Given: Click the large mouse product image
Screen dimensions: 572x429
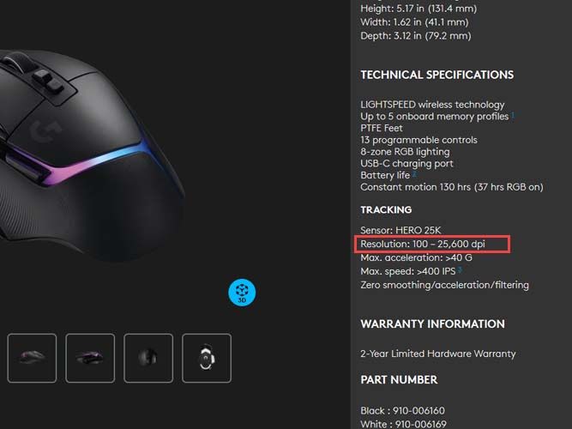Looking at the screenshot, I should (91, 155).
